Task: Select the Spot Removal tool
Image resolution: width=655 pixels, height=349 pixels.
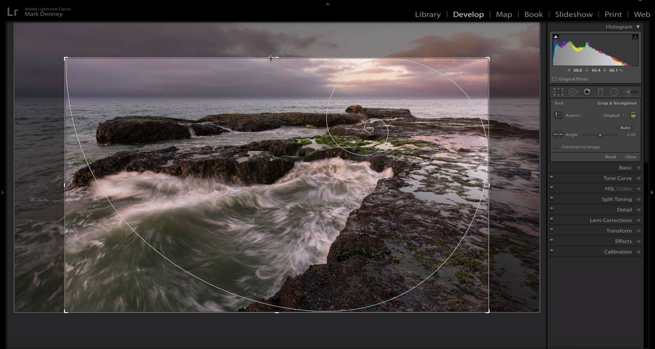Action: 574,92
